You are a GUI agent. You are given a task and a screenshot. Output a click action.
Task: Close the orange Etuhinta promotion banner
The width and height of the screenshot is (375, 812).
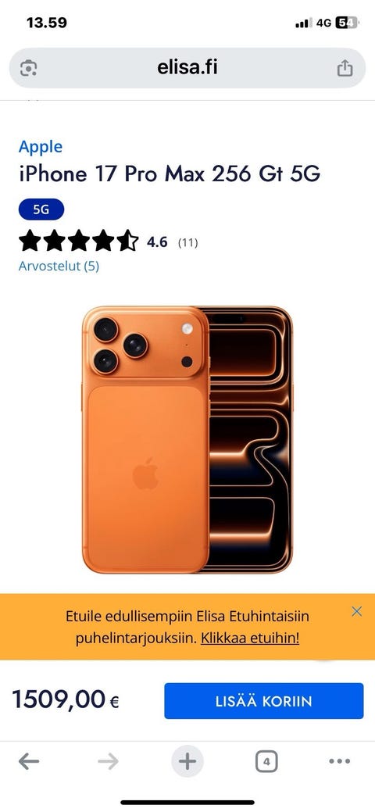click(x=356, y=611)
